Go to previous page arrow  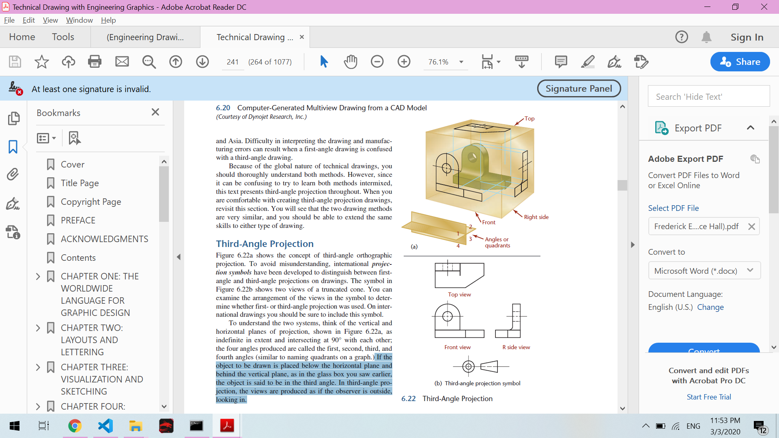pyautogui.click(x=176, y=62)
